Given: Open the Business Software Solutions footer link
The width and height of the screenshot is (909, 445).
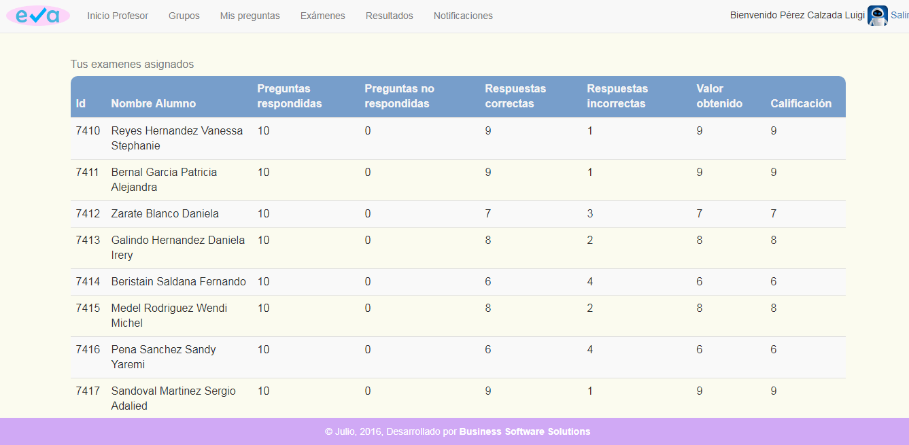Looking at the screenshot, I should tap(526, 431).
